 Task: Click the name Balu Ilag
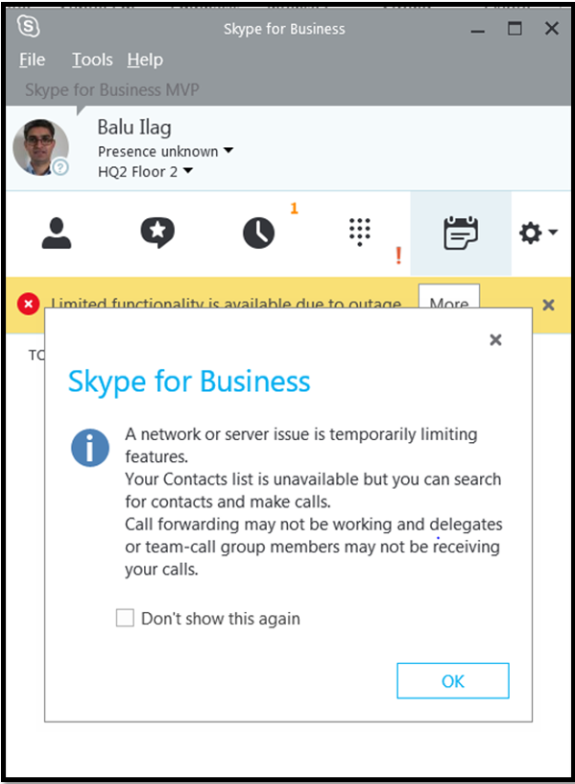click(x=134, y=128)
